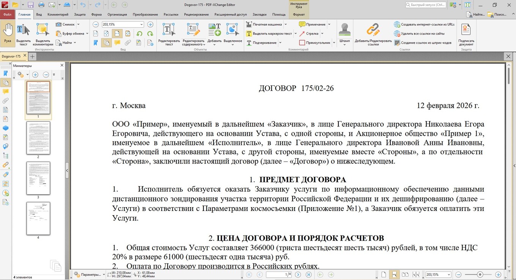This screenshot has height=280, width=516.
Task: Save the document with floppy icon
Action: click(31, 5)
